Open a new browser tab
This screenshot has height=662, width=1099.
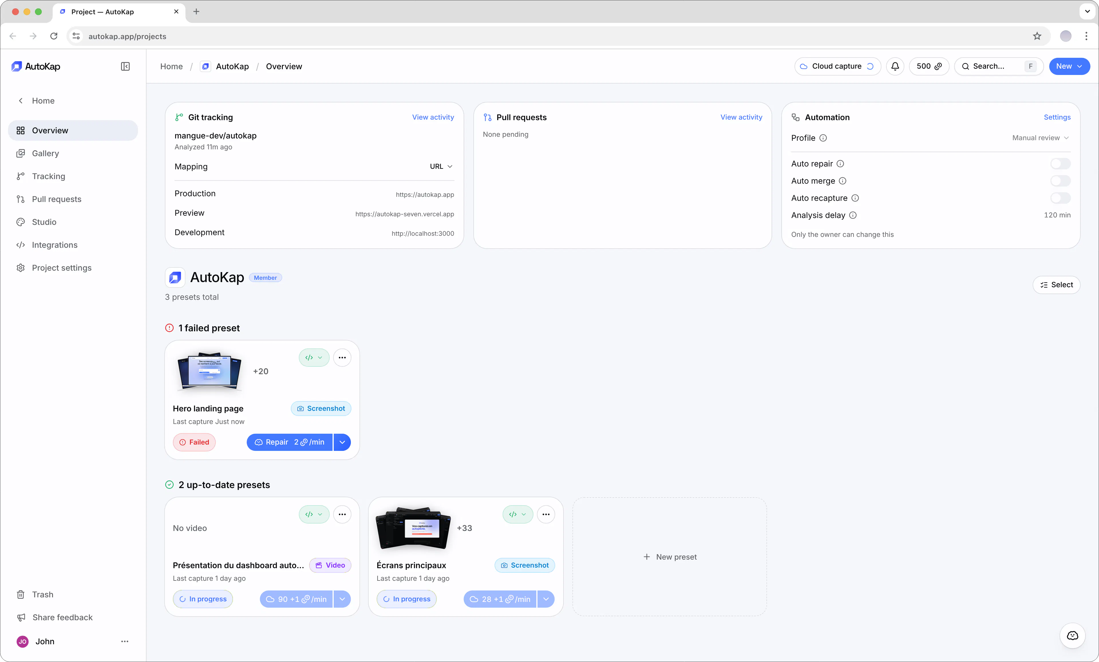click(x=196, y=12)
